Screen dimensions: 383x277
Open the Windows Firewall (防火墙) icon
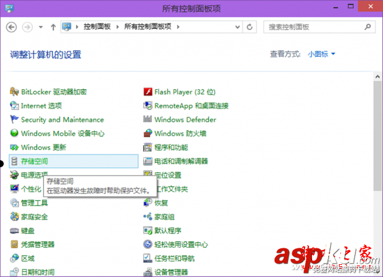point(148,133)
